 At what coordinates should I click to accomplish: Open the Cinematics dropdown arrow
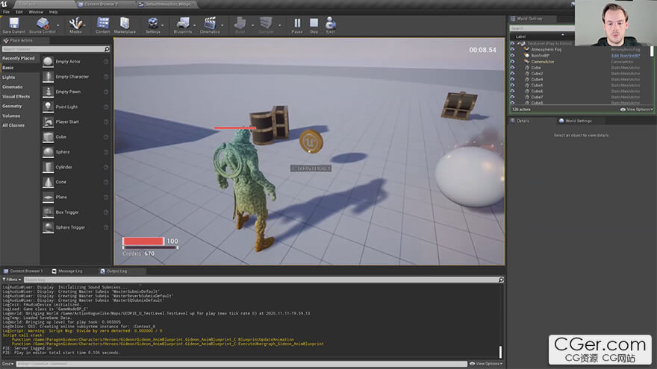pyautogui.click(x=222, y=25)
